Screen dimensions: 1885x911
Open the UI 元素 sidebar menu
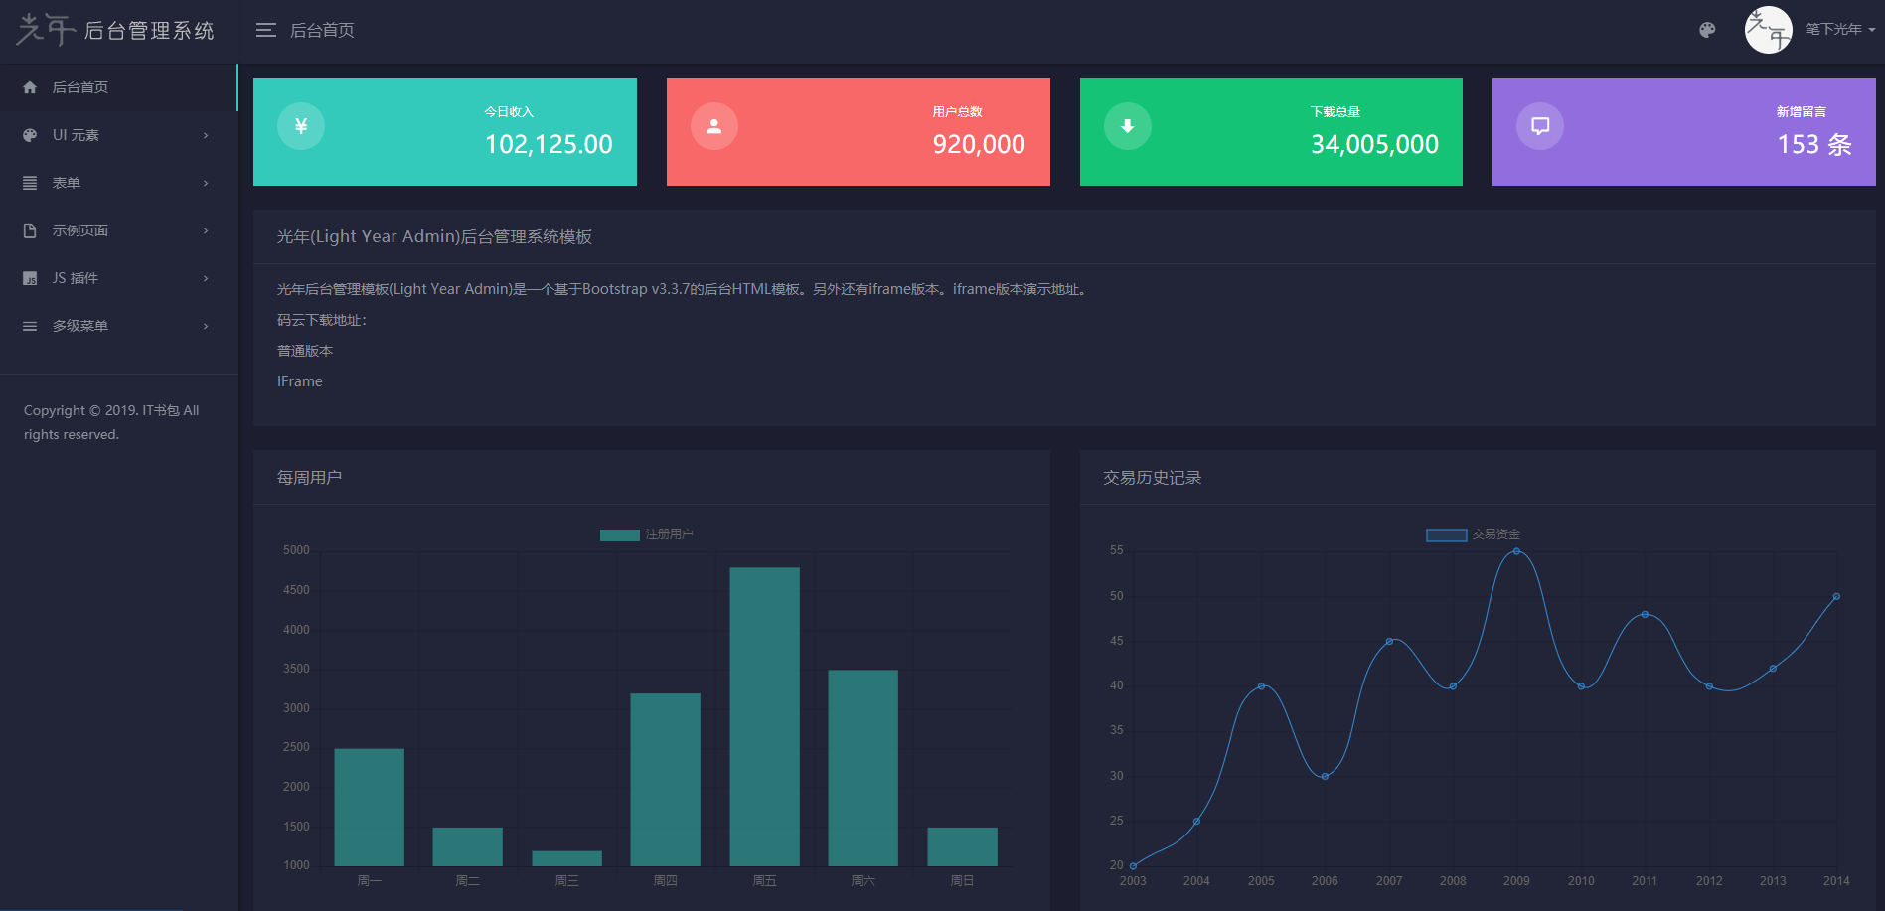point(118,135)
